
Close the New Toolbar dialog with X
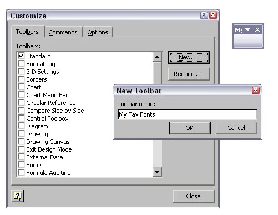click(x=256, y=91)
